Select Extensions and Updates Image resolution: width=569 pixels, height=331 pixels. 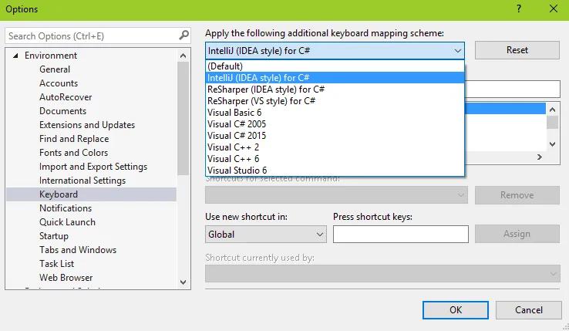[87, 125]
